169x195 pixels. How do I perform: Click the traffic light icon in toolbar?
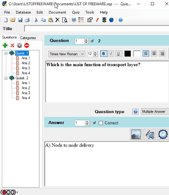[x=104, y=20]
